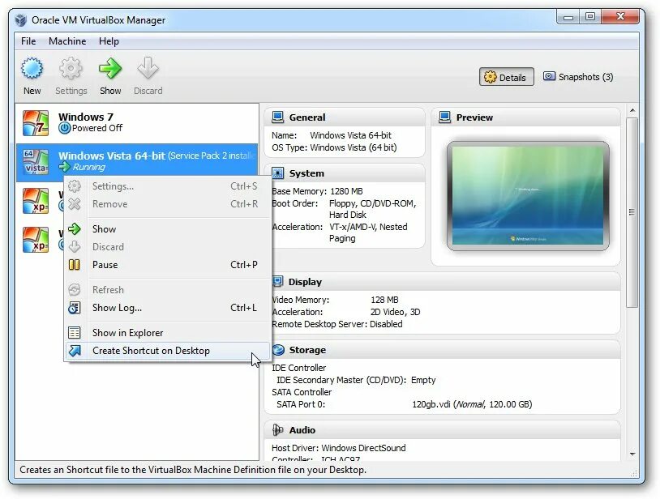Click the Preview section header
The width and height of the screenshot is (660, 499).
tap(525, 117)
